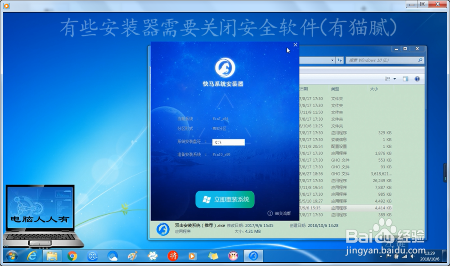Select the application row sized 985 KB
The height and width of the screenshot is (266, 450).
346,194
